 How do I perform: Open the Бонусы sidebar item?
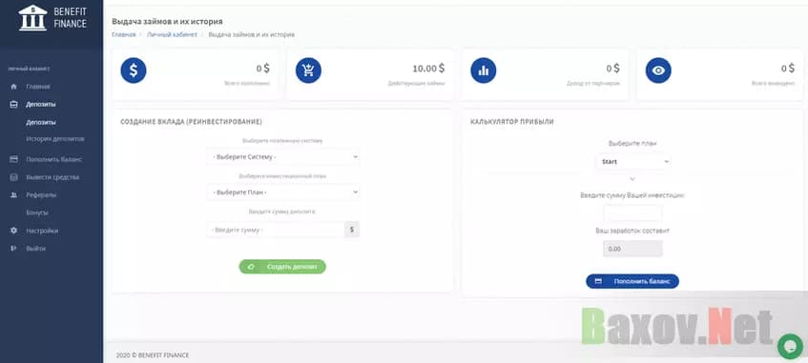pos(37,212)
